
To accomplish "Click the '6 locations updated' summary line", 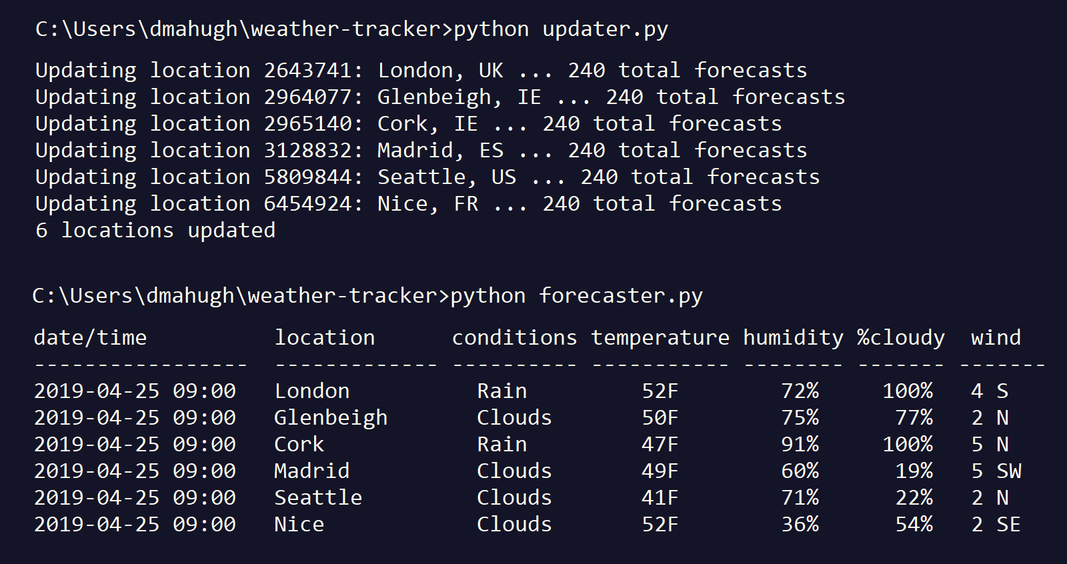I will point(155,231).
